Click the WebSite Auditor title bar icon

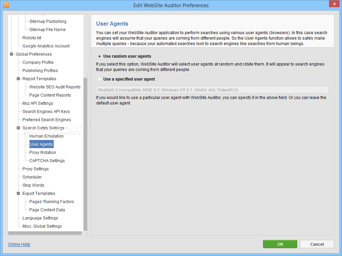pos(6,5)
